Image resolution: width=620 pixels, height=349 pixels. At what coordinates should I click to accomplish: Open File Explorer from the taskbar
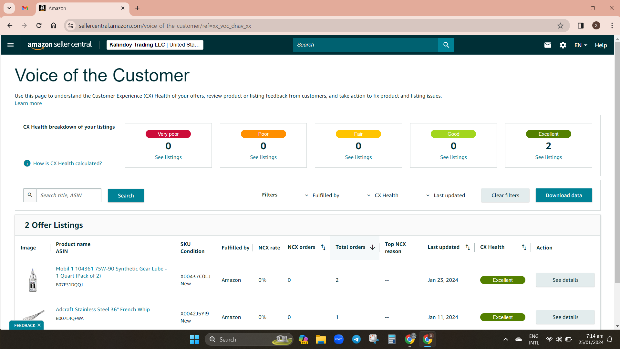tap(321, 339)
